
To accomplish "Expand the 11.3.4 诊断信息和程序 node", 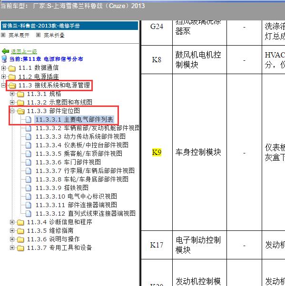I will pyautogui.click(x=12, y=222).
